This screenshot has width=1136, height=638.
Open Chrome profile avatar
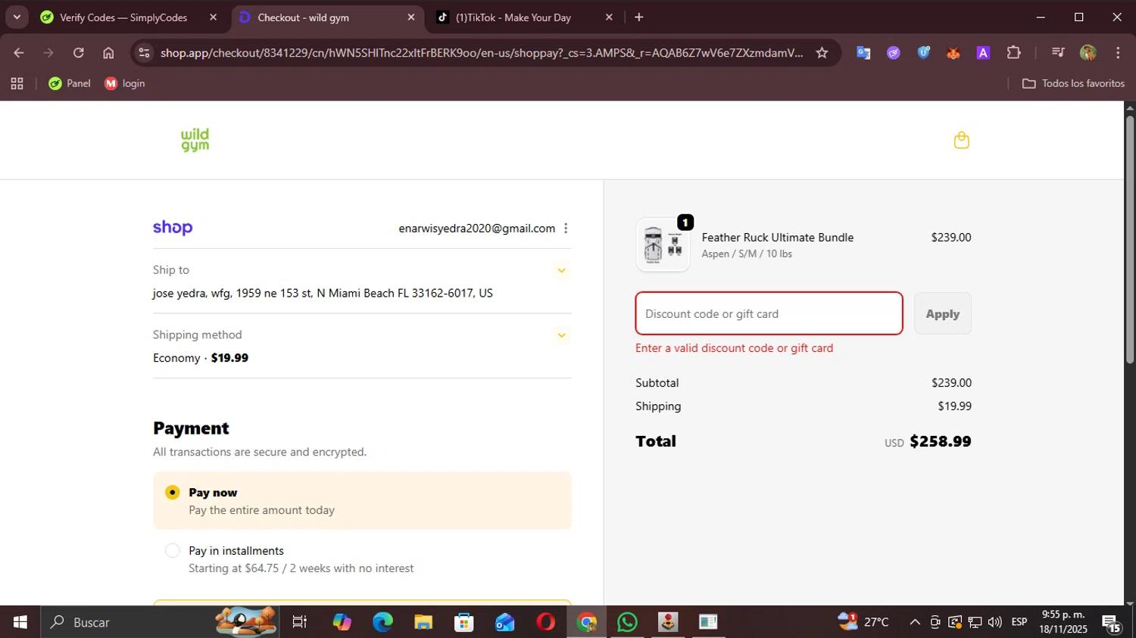click(1088, 52)
